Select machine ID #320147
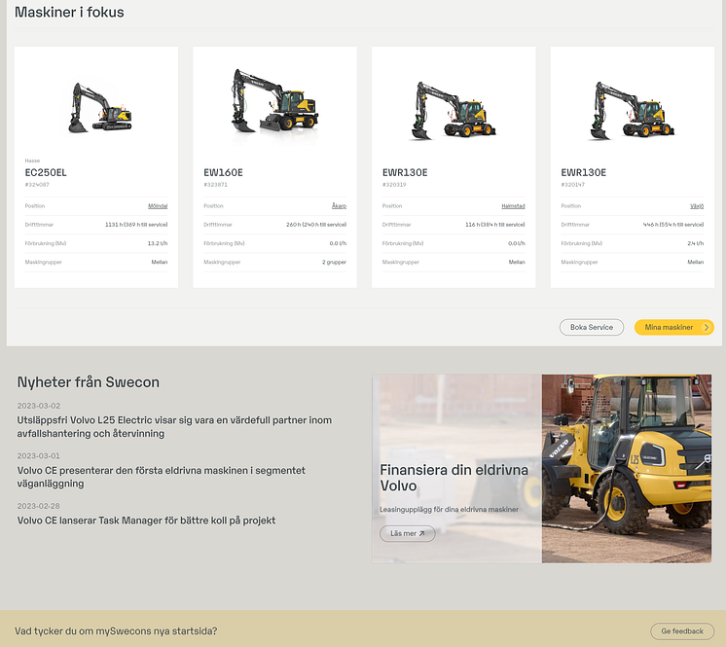The image size is (726, 647). (x=573, y=185)
